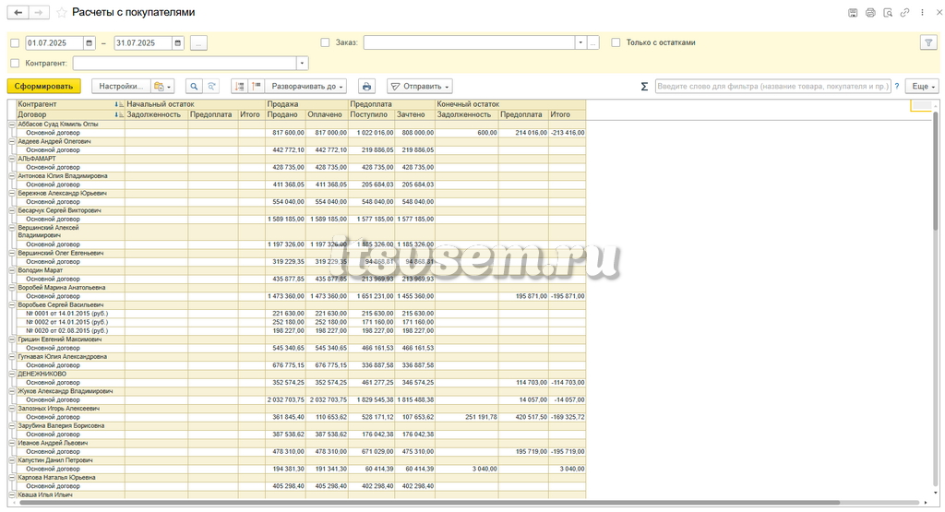Open the three-dot options menu icon
This screenshot has height=512, width=945.
coord(922,13)
